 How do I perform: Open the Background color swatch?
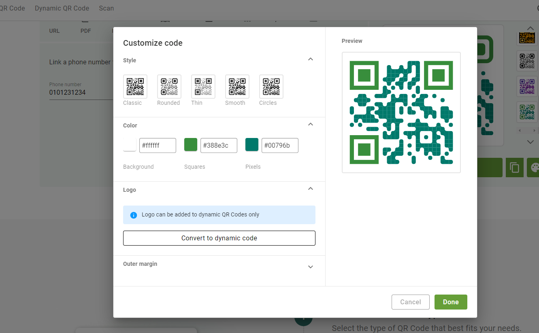130,144
